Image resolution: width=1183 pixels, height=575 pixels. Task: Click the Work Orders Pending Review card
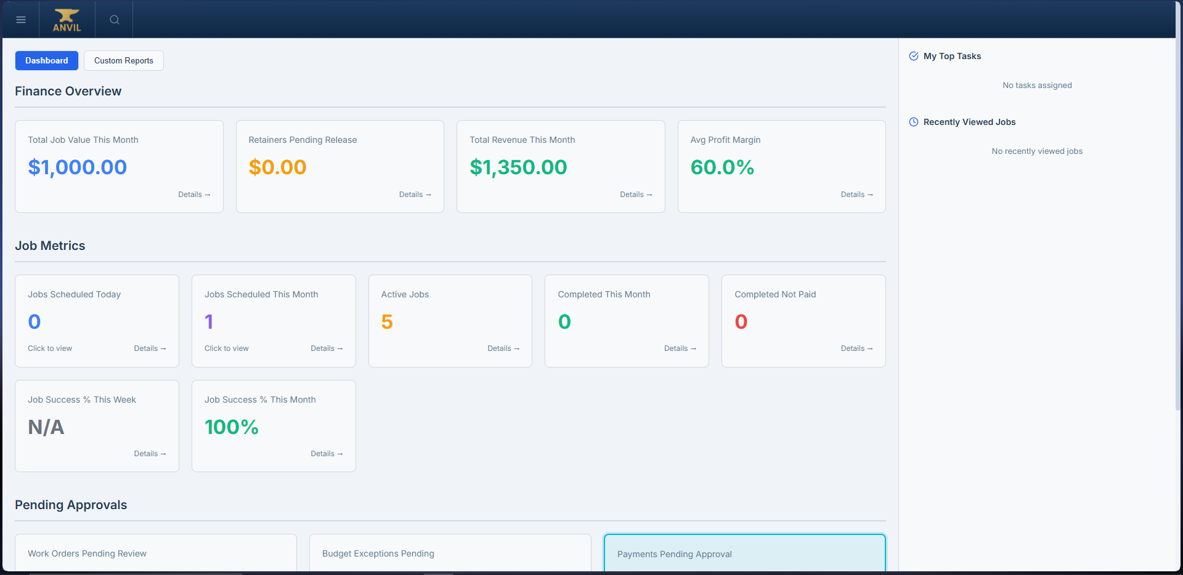click(155, 553)
